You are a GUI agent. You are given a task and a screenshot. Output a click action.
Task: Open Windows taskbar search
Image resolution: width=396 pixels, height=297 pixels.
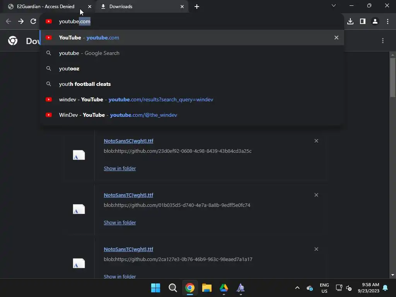point(173,288)
